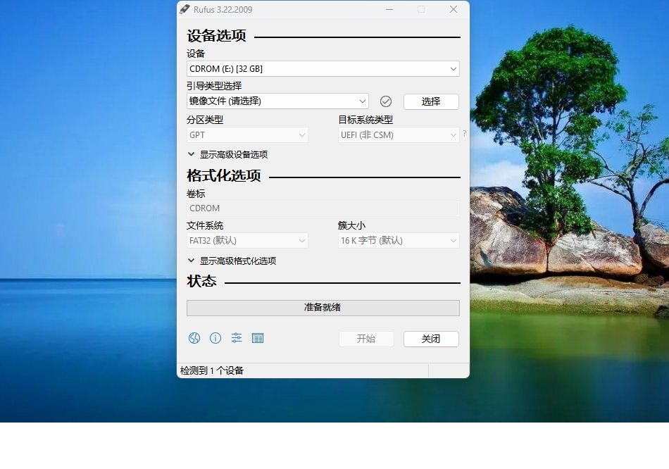
Task: Open the UEFI target system dropdown
Action: pos(399,135)
